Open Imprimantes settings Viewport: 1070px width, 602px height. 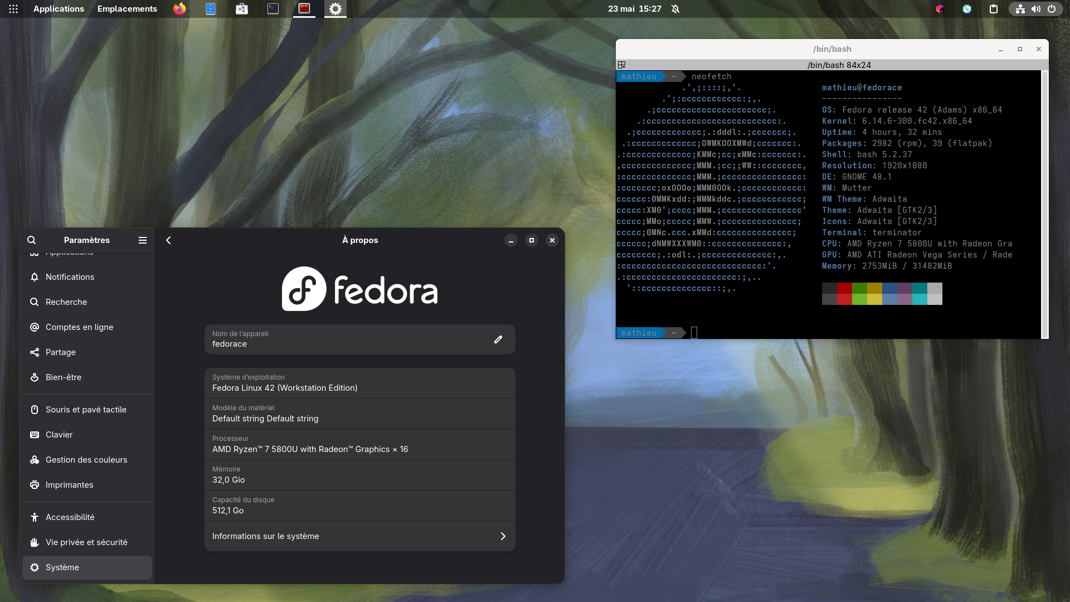click(x=87, y=485)
